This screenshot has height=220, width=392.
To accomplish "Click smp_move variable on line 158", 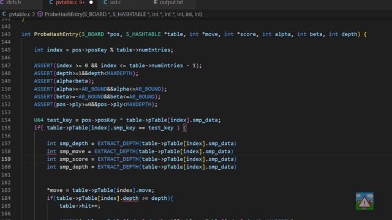I will click(72, 152).
